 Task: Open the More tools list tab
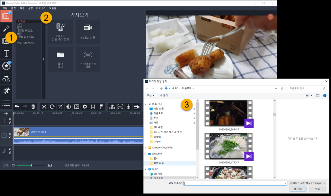point(6,103)
